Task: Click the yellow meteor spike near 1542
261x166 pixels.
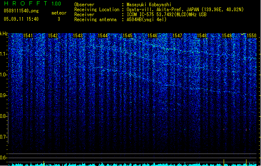Action: point(44,164)
